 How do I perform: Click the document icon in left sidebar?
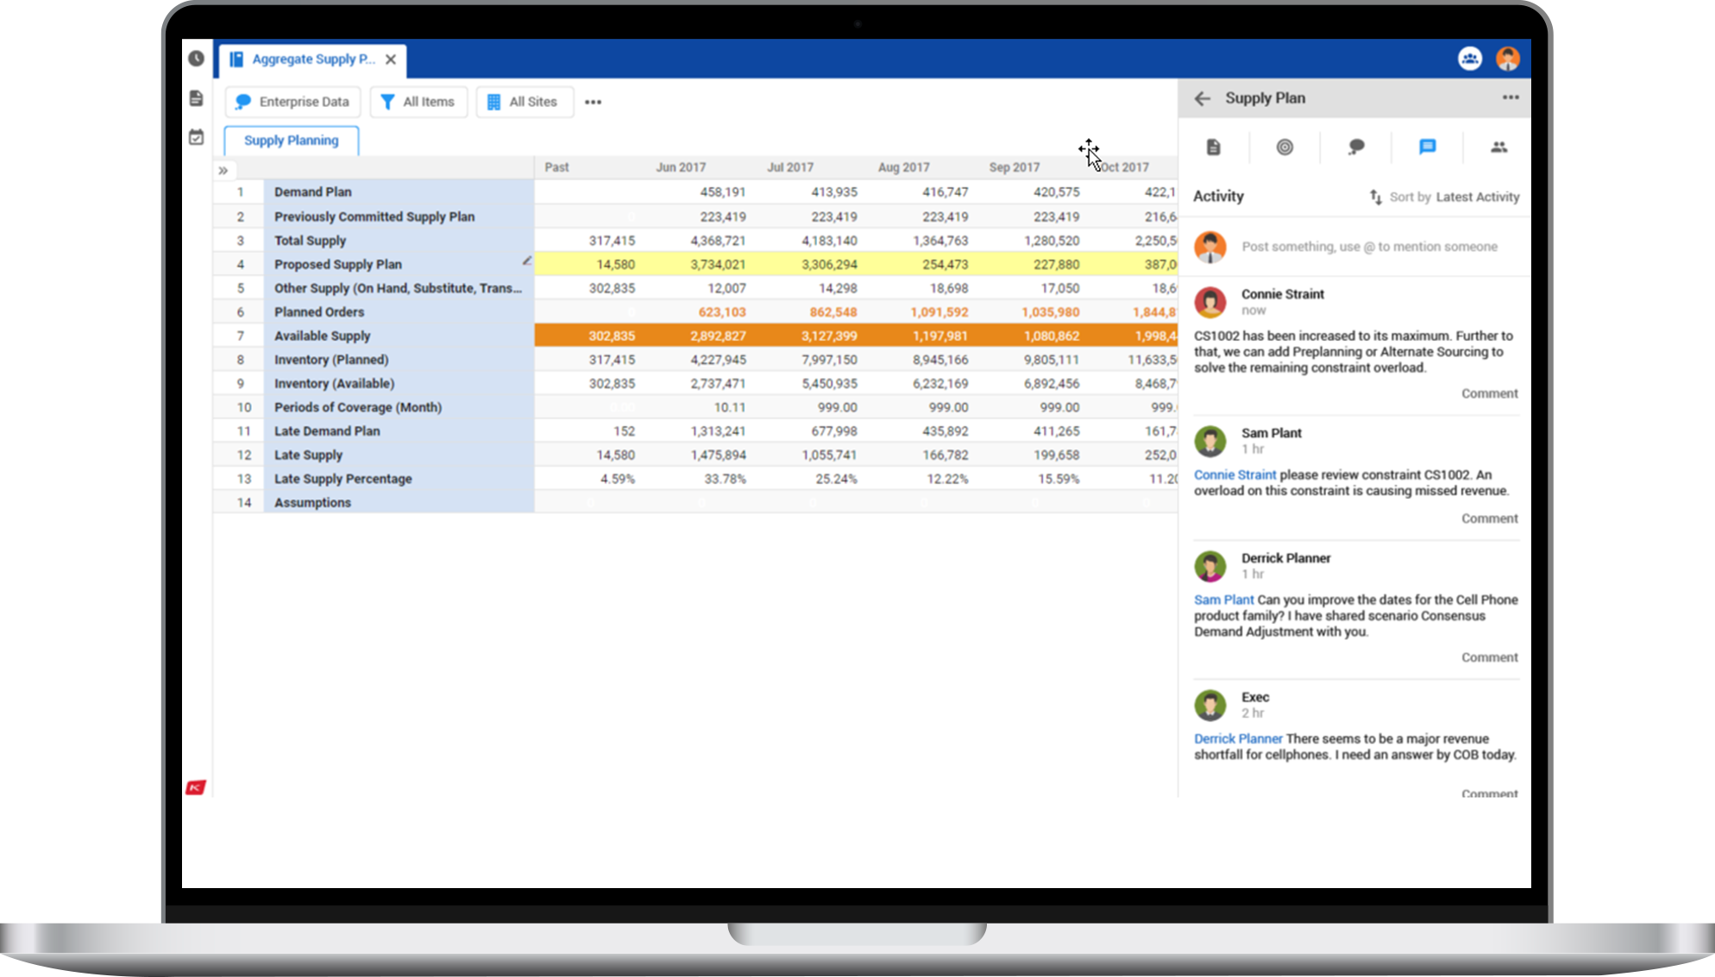click(x=197, y=98)
